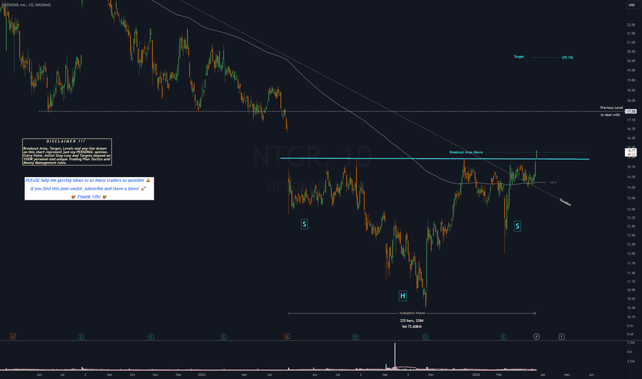This screenshot has height=379, width=642.
Task: Open the earnings marker in late July 2023
Action: coord(355,337)
